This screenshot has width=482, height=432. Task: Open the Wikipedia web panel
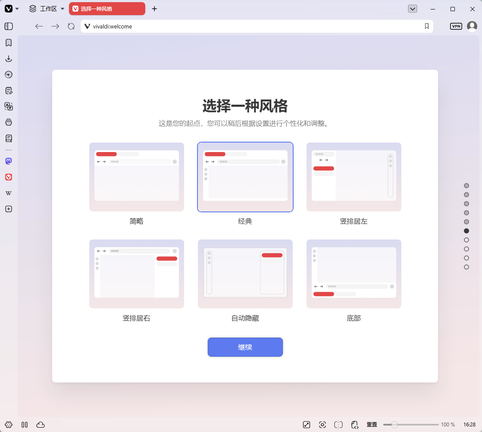[9, 193]
